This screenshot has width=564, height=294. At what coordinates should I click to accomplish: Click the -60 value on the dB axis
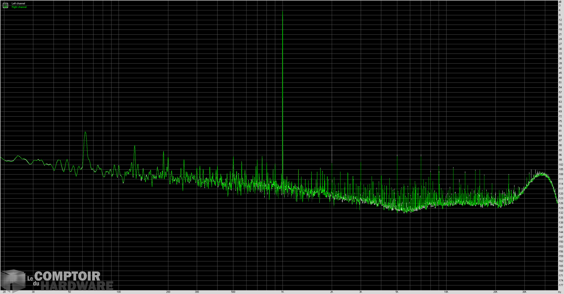pos(560,97)
